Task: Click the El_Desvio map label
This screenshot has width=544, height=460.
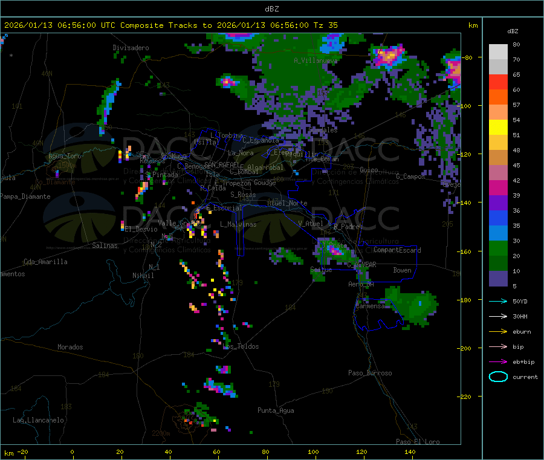Action: [x=141, y=229]
